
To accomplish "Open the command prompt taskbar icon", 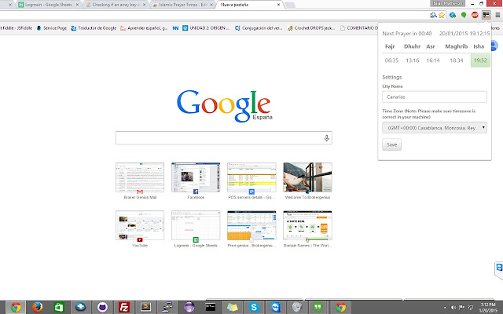I will (x=211, y=307).
